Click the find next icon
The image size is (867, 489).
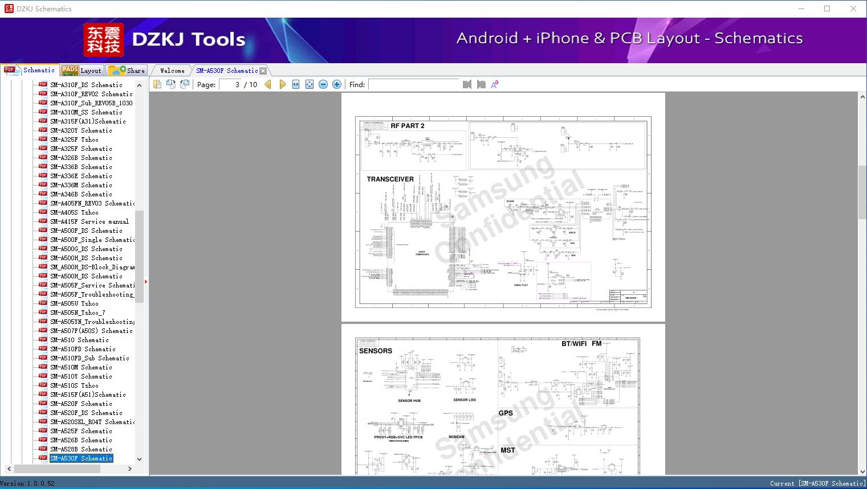point(481,84)
